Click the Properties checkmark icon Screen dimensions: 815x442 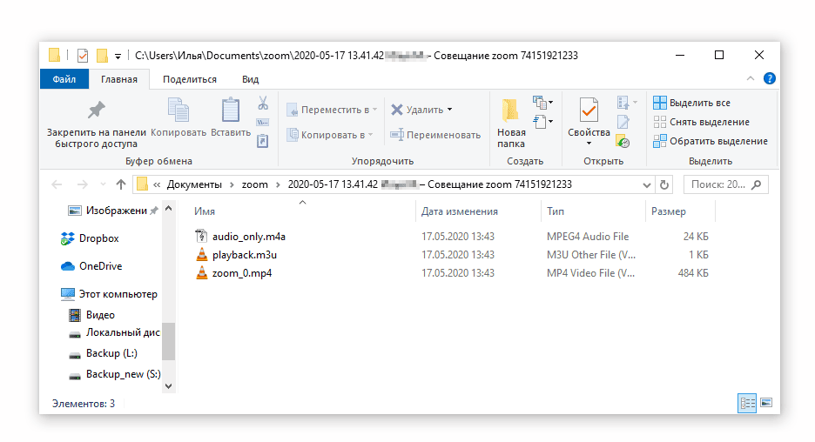point(589,110)
